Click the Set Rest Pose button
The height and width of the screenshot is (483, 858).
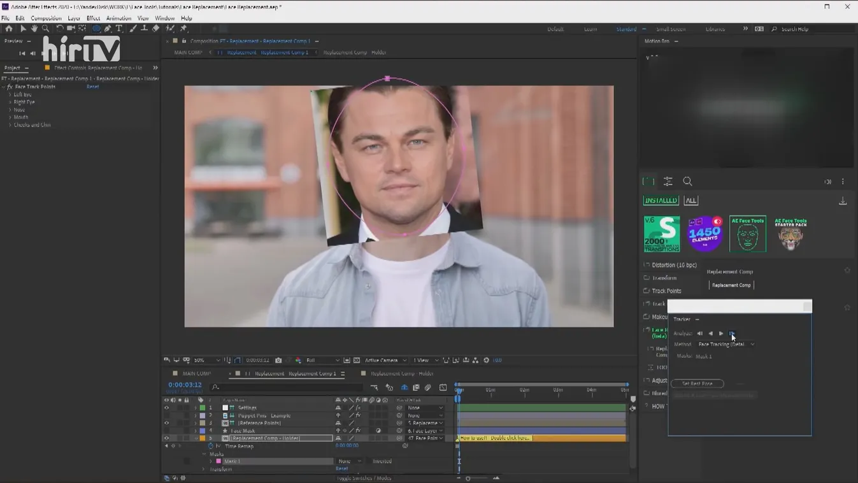[697, 384]
